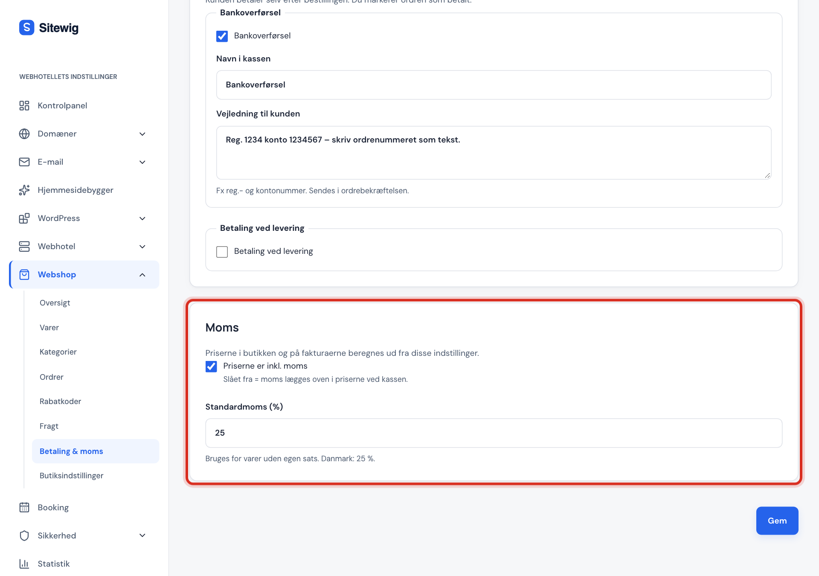Open Statistik from sidebar label
Screen dimensions: 819x576
(x=54, y=564)
